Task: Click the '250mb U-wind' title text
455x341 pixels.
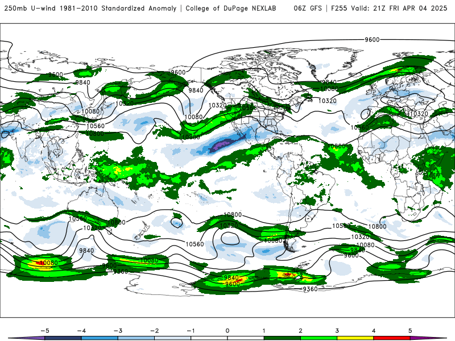Action: 30,8
